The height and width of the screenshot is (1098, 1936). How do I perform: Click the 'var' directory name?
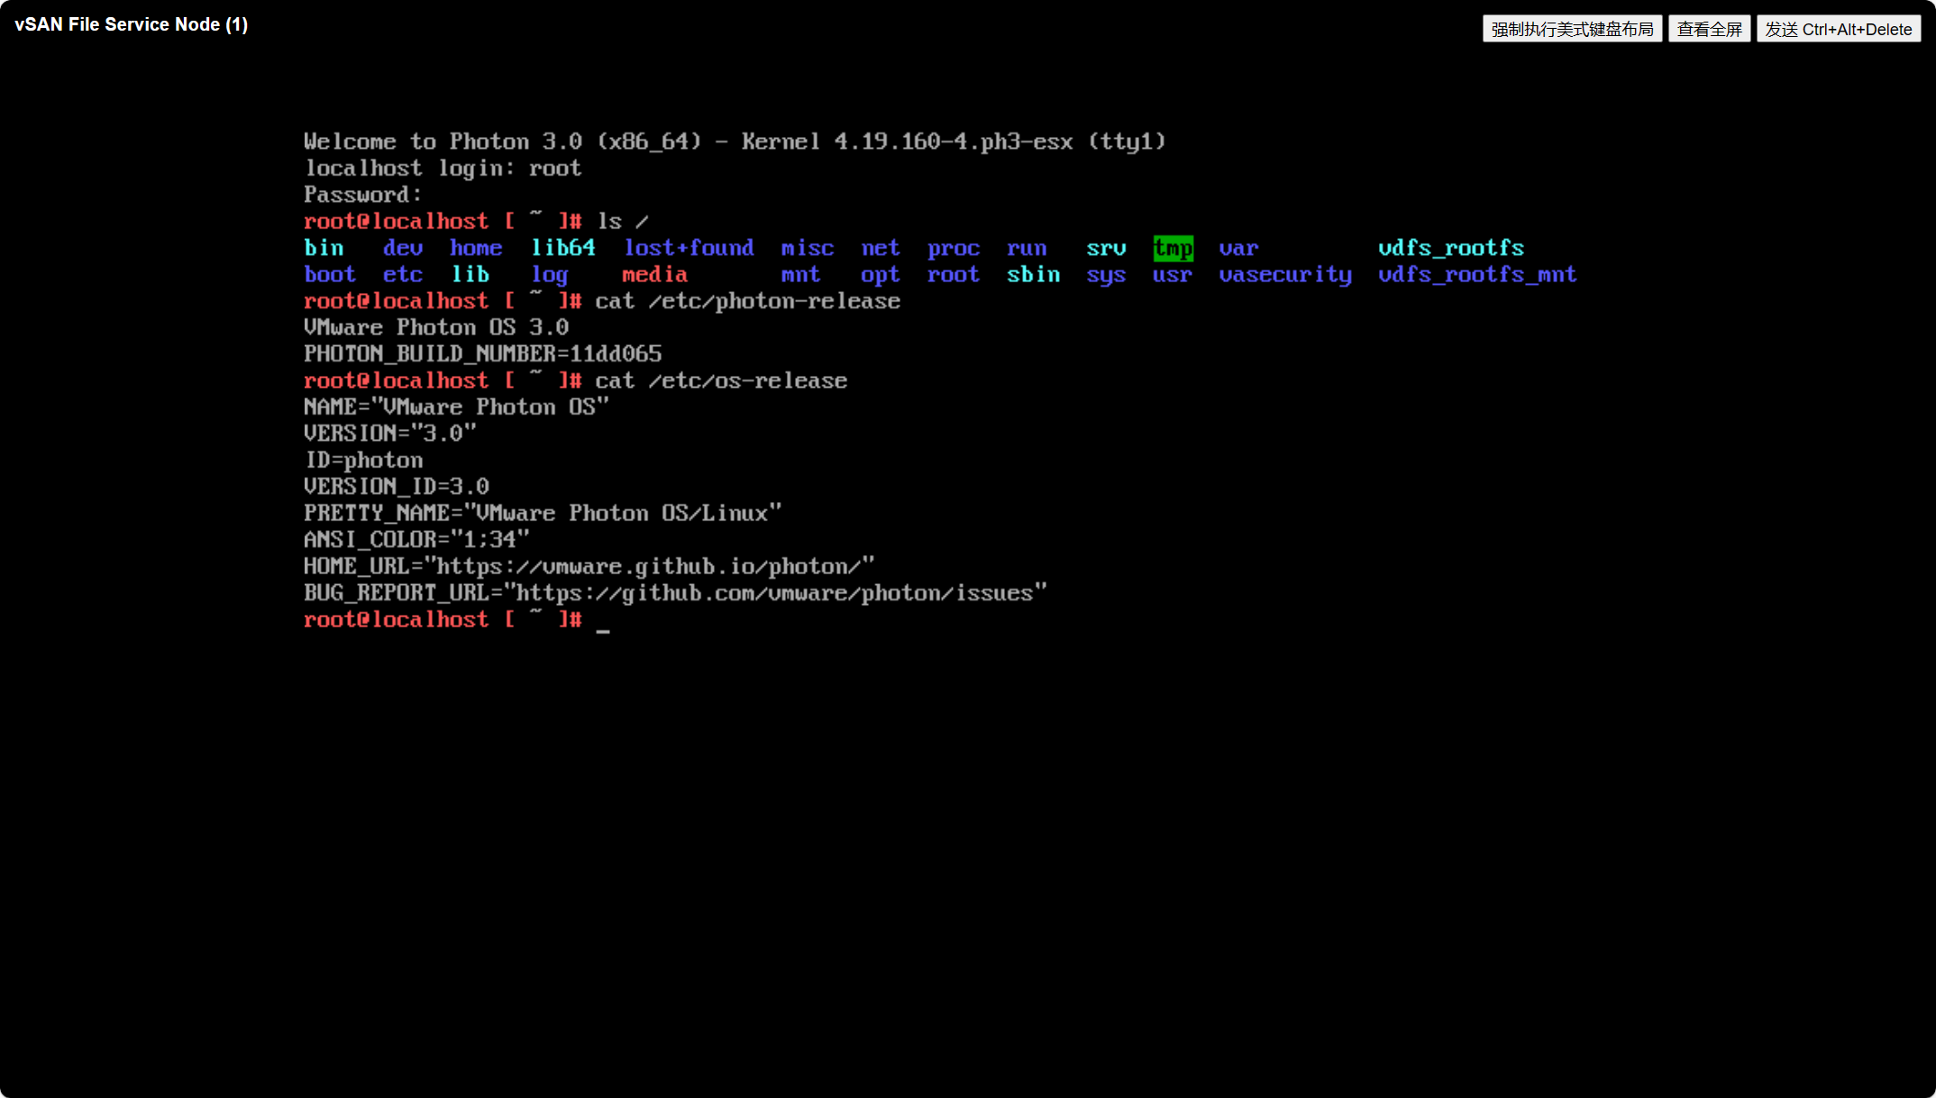[1238, 248]
